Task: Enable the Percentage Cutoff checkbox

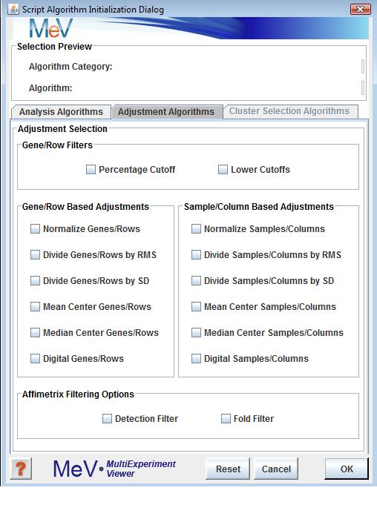Action: pos(91,170)
